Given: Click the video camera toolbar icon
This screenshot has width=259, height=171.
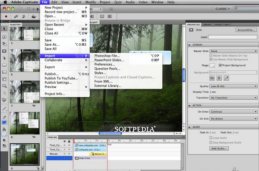Looking at the screenshot, I should [x=34, y=16].
